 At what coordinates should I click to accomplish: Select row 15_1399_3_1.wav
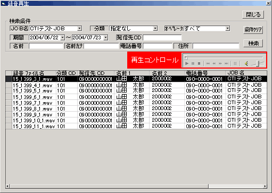coord(136,79)
